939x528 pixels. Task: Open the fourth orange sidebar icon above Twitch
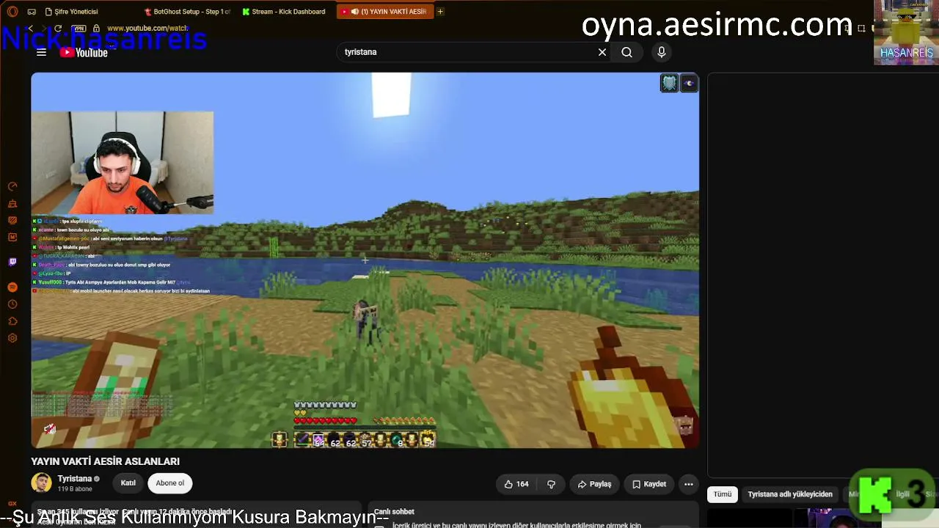pos(12,237)
